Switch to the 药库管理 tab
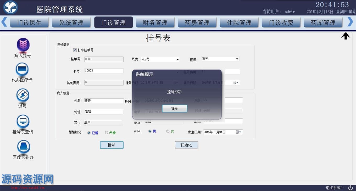The image size is (356, 191). click(x=323, y=23)
